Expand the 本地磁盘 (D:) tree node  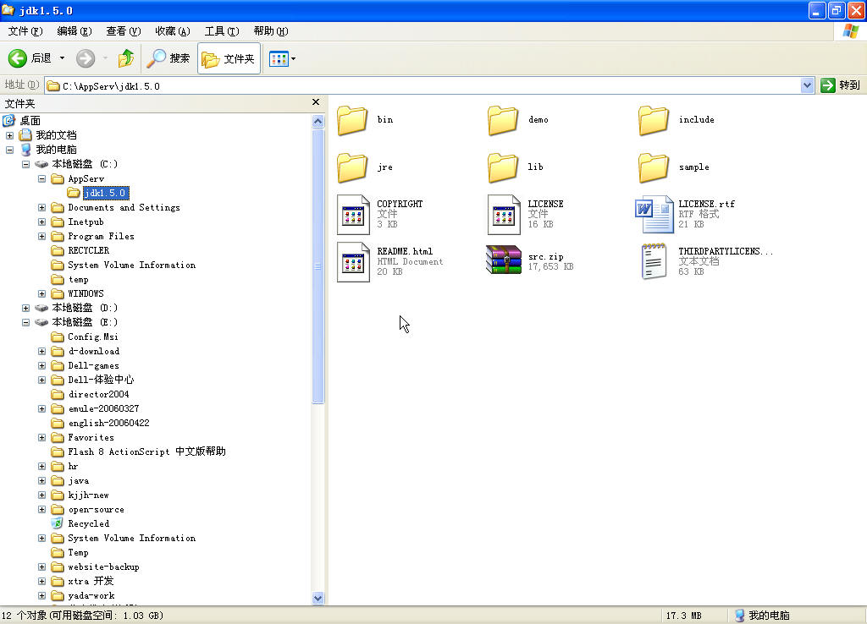point(25,308)
